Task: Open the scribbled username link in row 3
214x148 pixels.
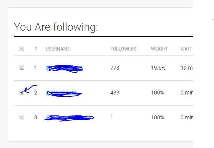Action: (x=69, y=118)
